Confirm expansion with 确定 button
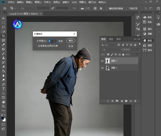 (71, 40)
